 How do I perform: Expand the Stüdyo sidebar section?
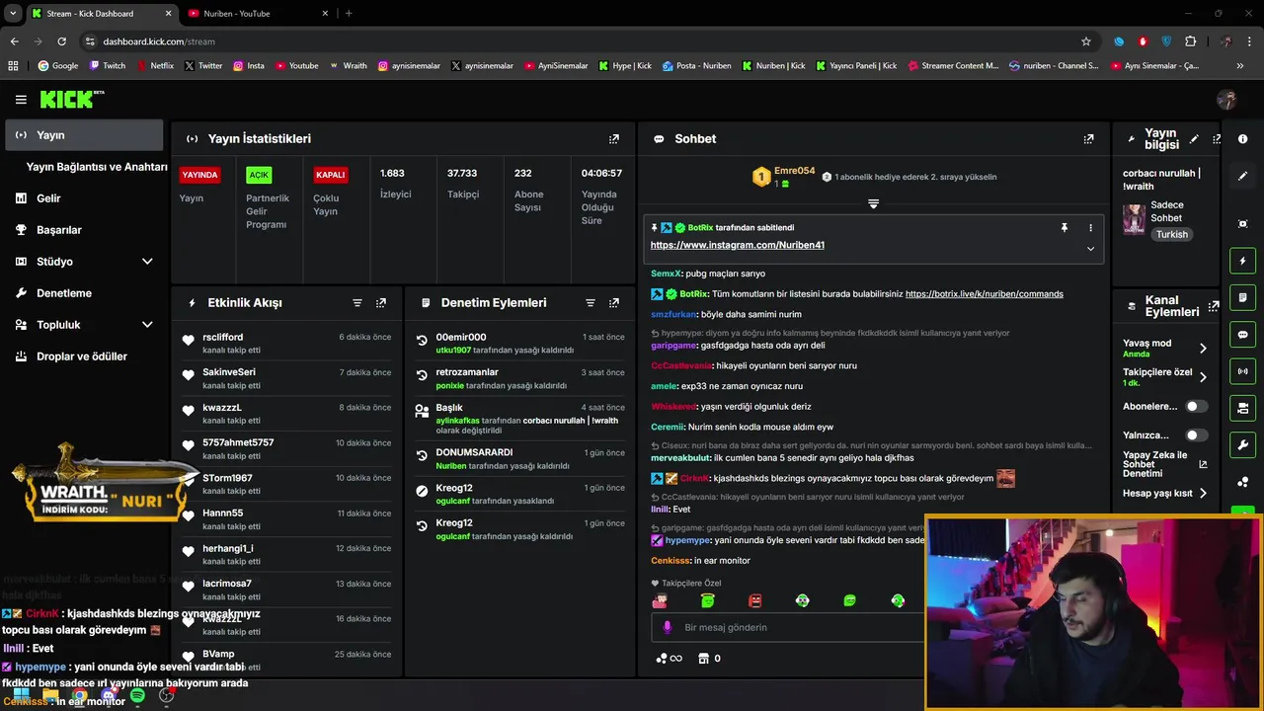click(147, 262)
